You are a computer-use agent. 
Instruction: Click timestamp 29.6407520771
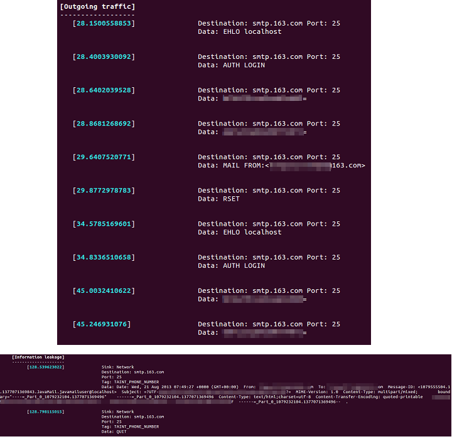point(104,157)
